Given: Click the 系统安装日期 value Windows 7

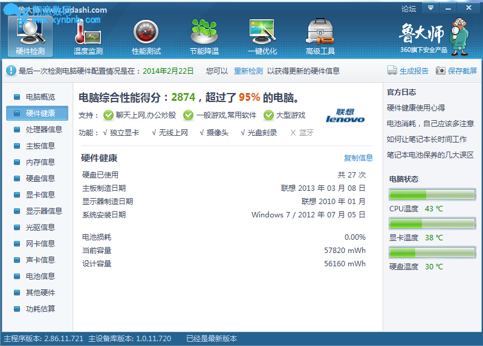Looking at the screenshot, I should click(308, 214).
